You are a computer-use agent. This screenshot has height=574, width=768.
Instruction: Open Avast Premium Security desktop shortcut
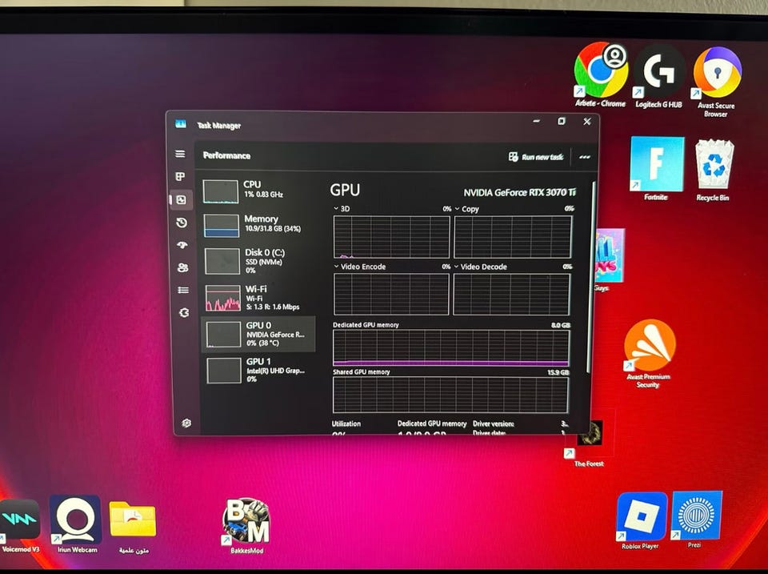[649, 354]
